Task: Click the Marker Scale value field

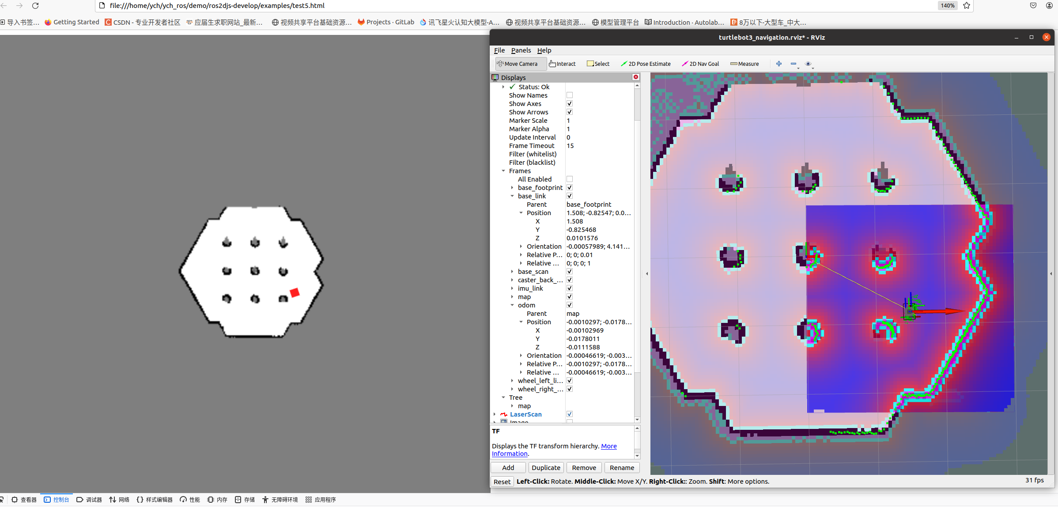Action: (x=598, y=121)
